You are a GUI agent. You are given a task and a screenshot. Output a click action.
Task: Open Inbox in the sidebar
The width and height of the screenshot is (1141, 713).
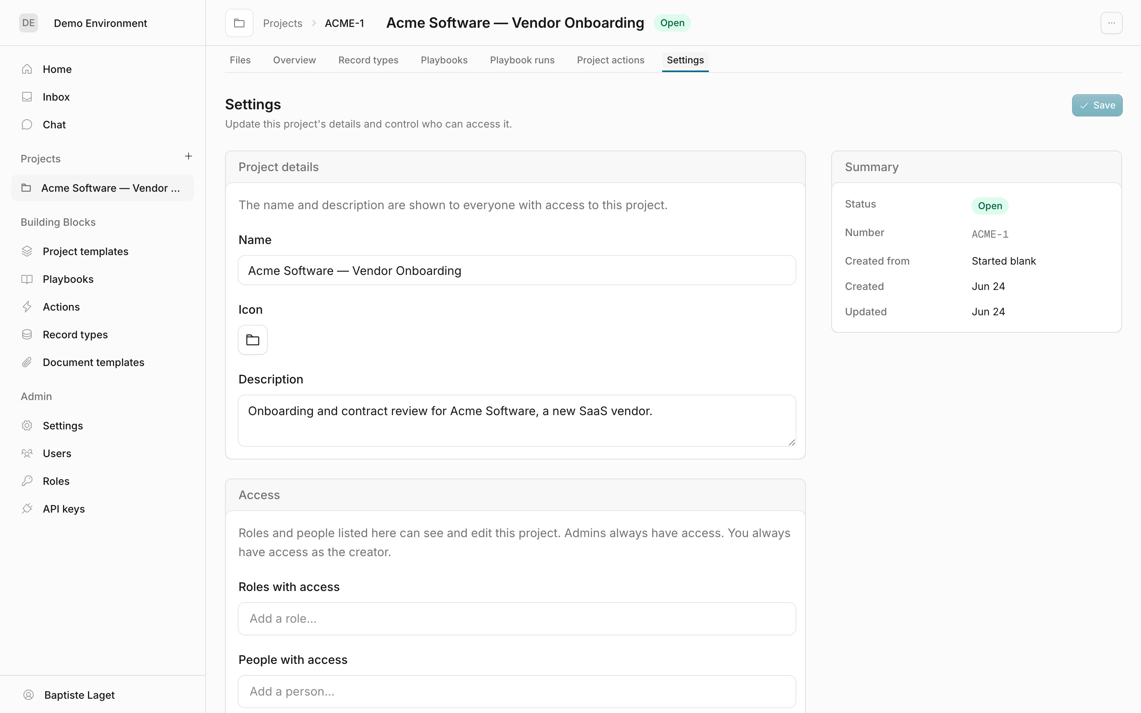(102, 97)
